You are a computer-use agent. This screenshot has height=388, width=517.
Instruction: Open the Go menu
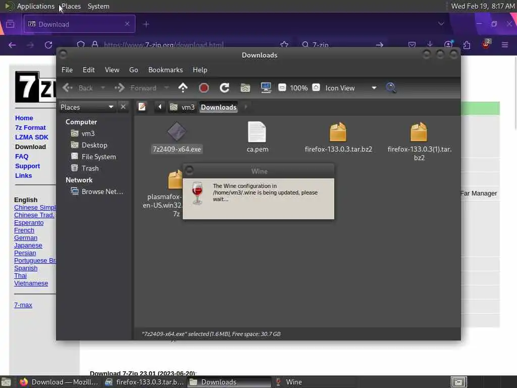(x=133, y=70)
